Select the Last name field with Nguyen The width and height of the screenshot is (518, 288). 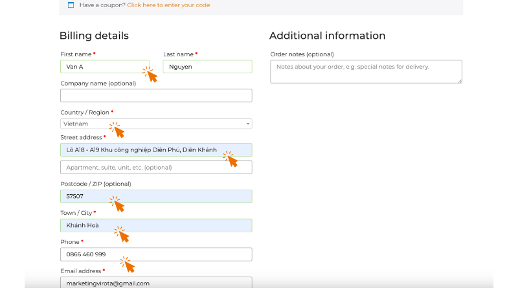207,67
